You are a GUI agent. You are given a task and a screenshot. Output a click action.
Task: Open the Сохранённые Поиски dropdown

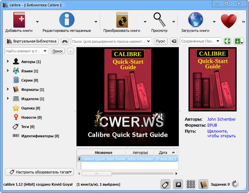point(201,41)
